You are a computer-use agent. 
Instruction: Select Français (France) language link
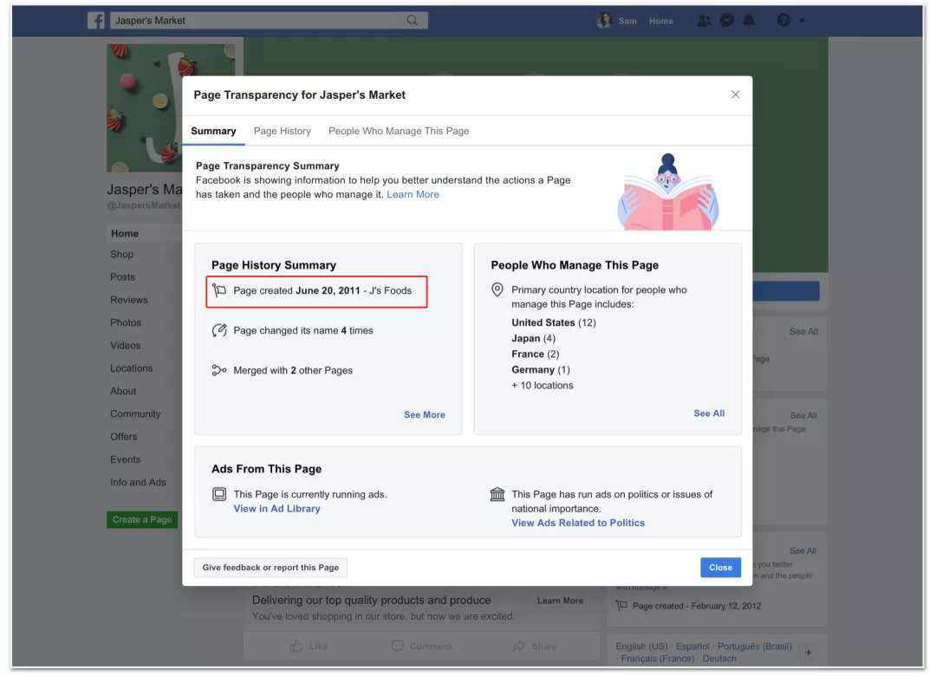coord(658,659)
